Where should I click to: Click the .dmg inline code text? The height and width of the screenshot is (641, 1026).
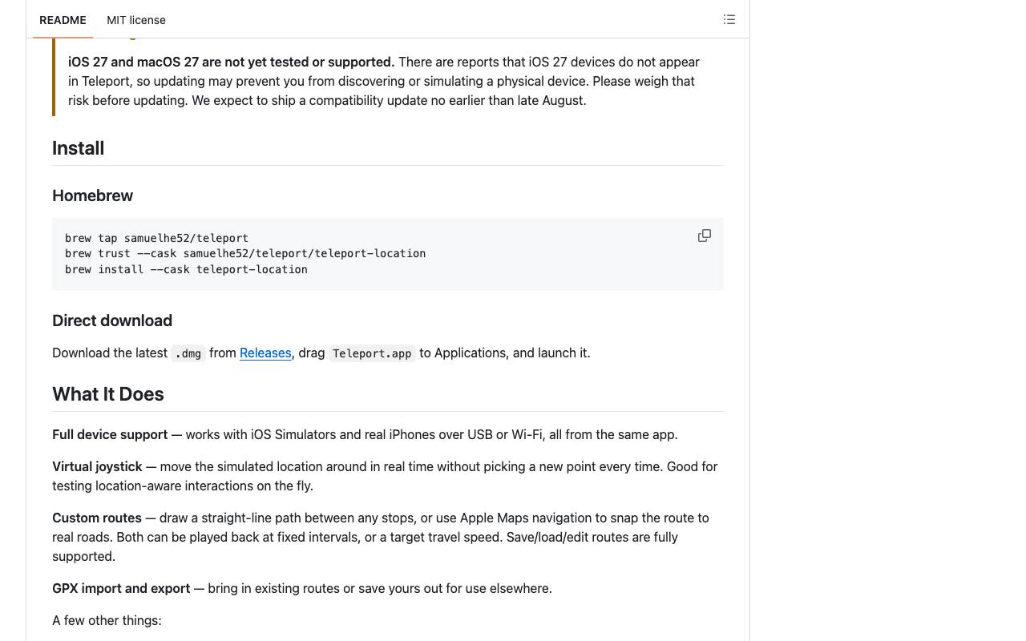[x=188, y=353]
